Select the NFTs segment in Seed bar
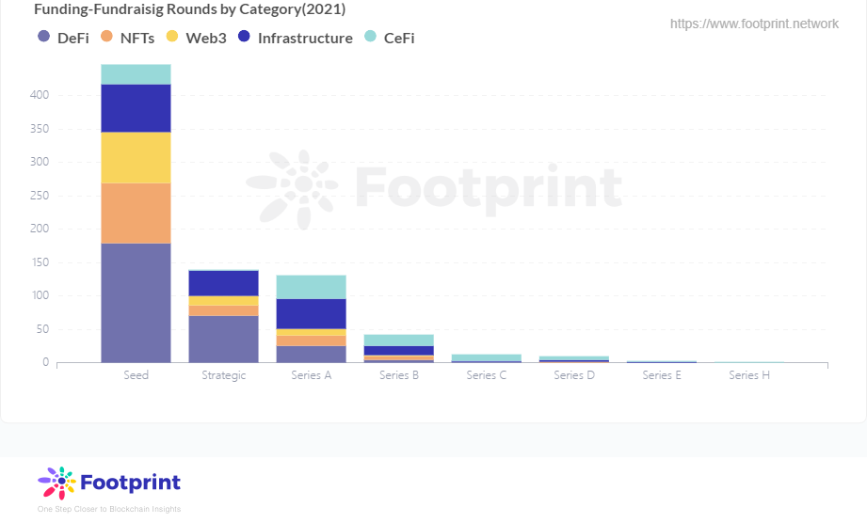This screenshot has width=867, height=523. [x=136, y=213]
